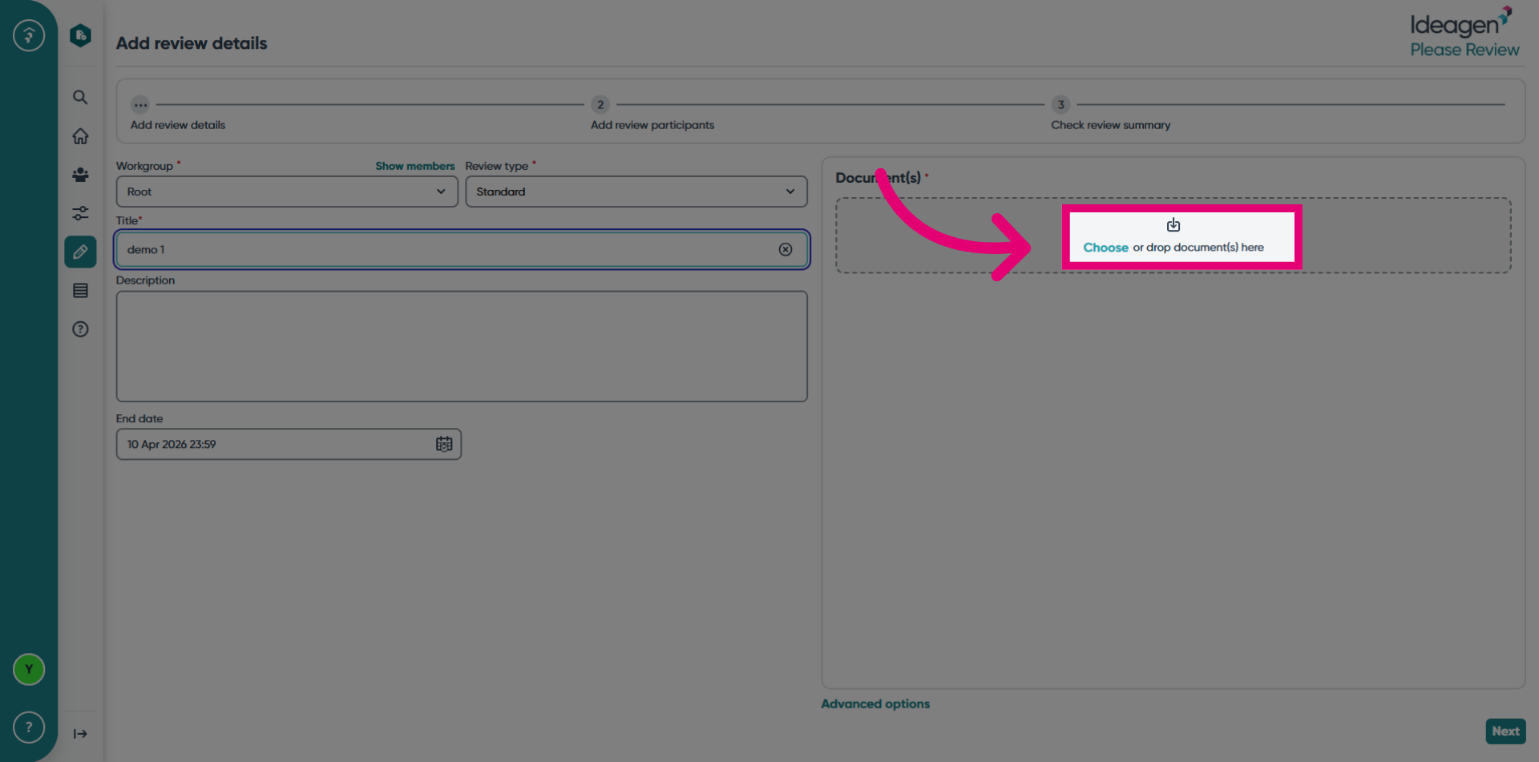Open the search icon in sidebar
Screen dimensions: 1539x762
pyautogui.click(x=80, y=97)
